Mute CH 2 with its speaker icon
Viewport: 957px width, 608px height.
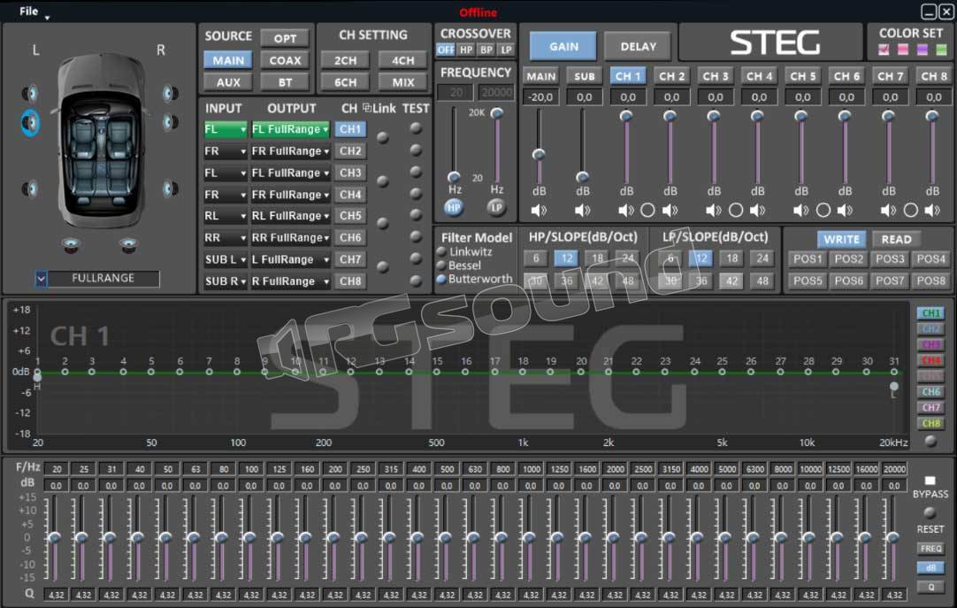tap(670, 211)
